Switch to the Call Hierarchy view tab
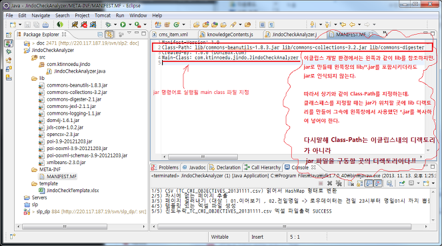 click(263, 167)
